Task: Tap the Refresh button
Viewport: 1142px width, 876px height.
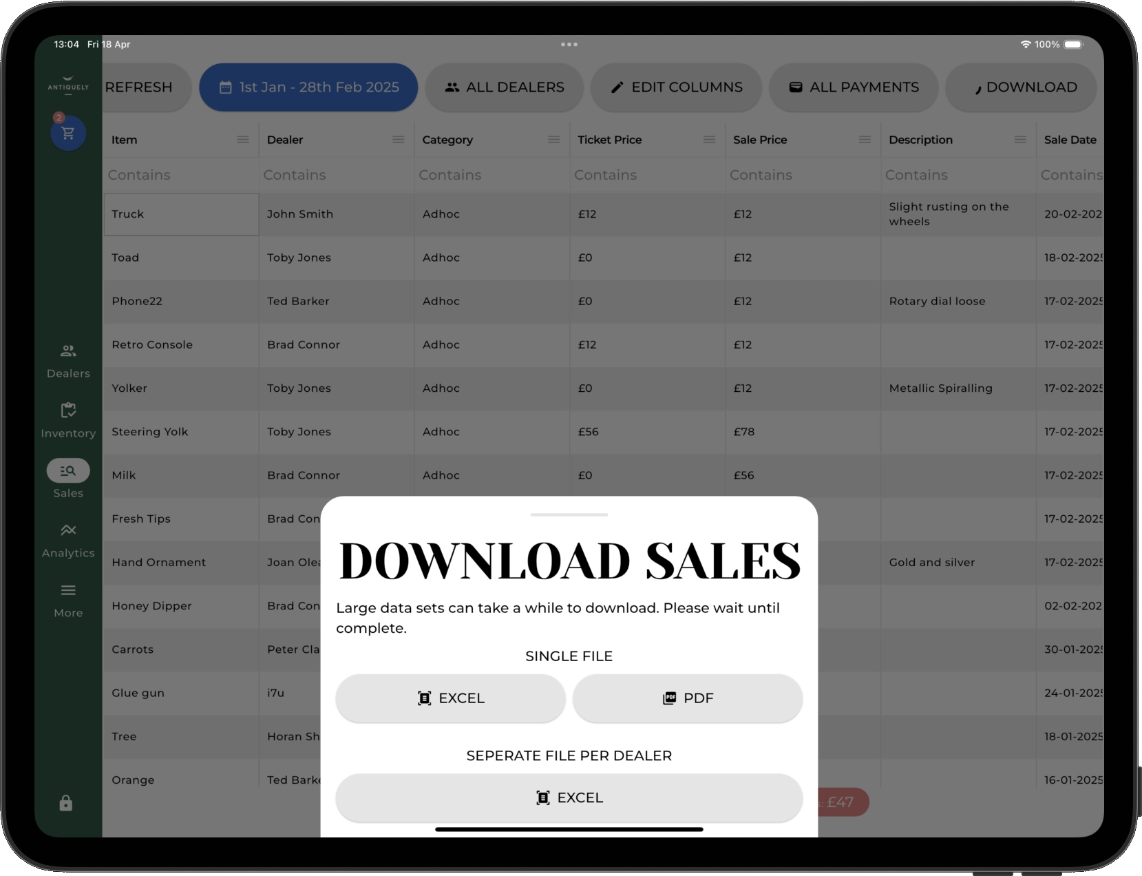Action: pos(147,87)
